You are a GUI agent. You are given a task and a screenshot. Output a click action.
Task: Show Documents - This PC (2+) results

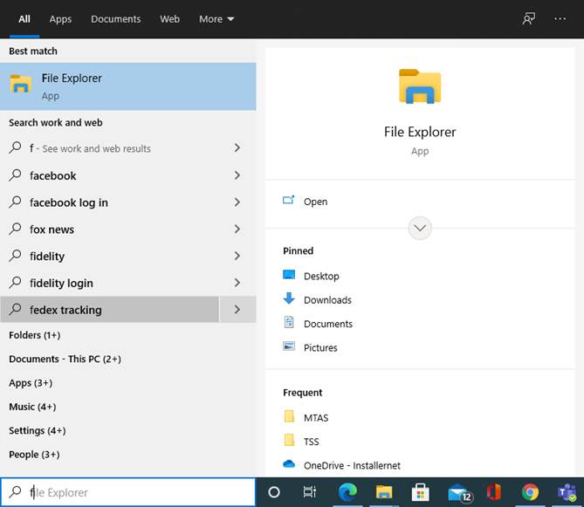point(65,359)
